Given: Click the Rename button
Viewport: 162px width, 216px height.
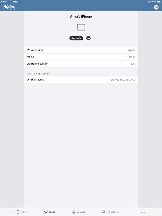Looking at the screenshot, I should [x=76, y=38].
